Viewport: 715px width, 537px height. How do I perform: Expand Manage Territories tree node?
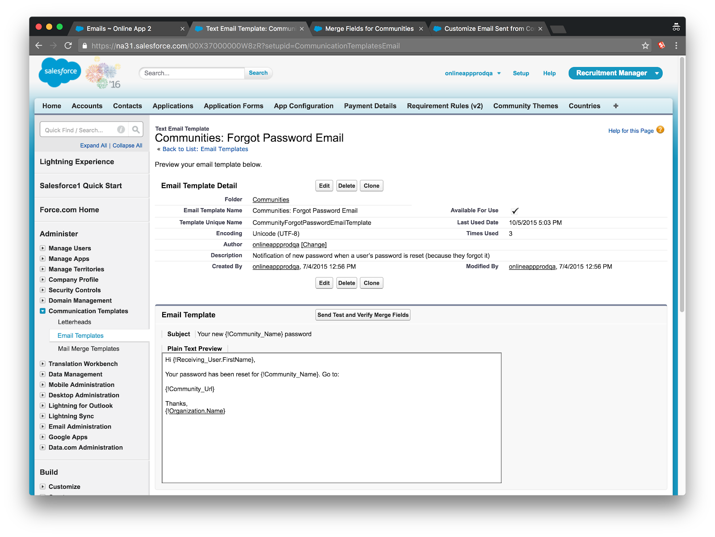click(x=42, y=269)
